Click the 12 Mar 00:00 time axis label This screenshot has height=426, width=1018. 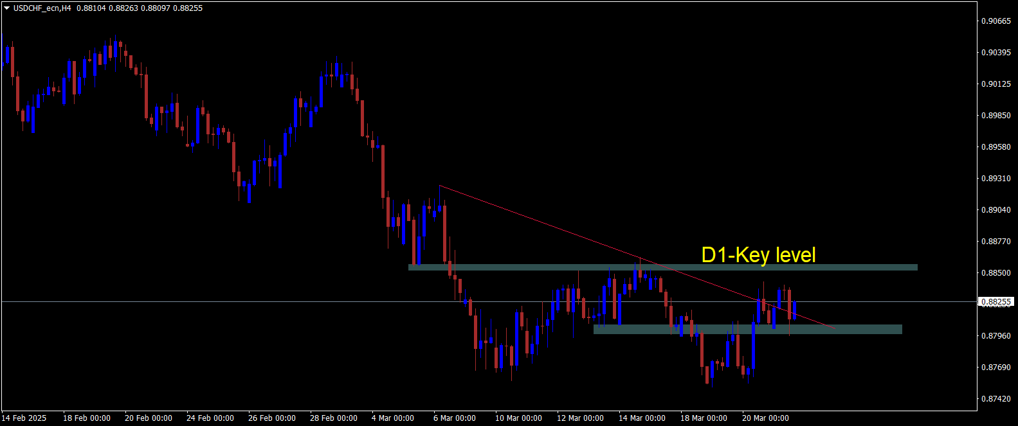click(x=580, y=418)
